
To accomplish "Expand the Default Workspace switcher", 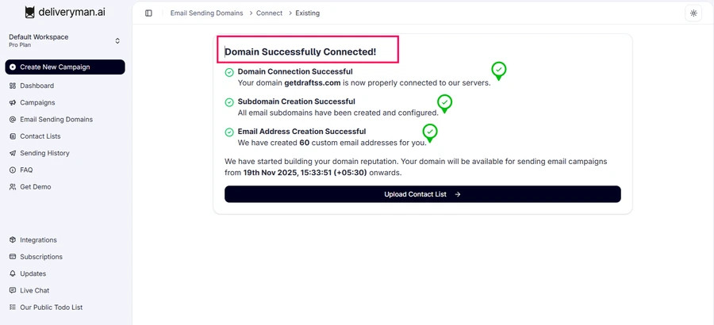I will click(x=117, y=40).
